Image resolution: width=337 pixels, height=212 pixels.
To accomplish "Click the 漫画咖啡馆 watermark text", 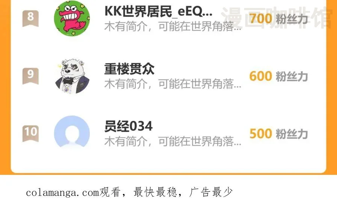I will (x=277, y=18).
